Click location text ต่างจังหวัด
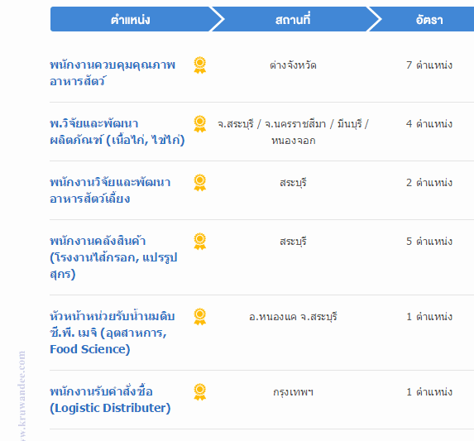 (x=293, y=65)
